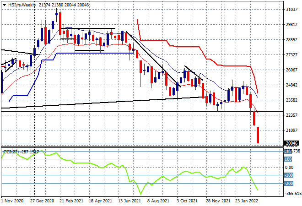Viewport: 302px width, 206px height.
Task: Click the 23 Jan 2022 date label
Action: click(x=247, y=201)
